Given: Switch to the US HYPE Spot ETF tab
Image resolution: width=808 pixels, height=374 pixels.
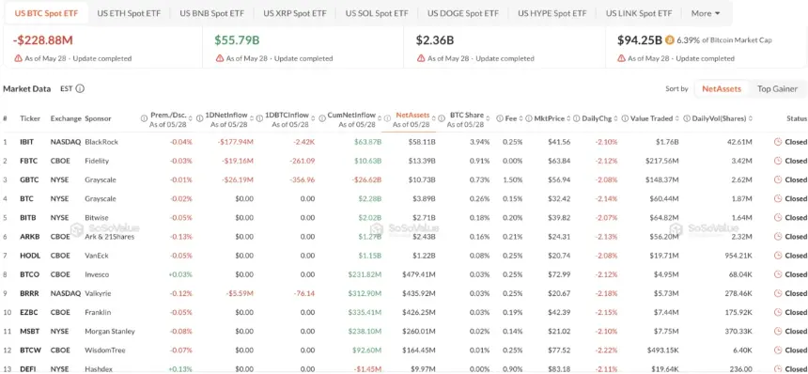Looking at the screenshot, I should (552, 13).
